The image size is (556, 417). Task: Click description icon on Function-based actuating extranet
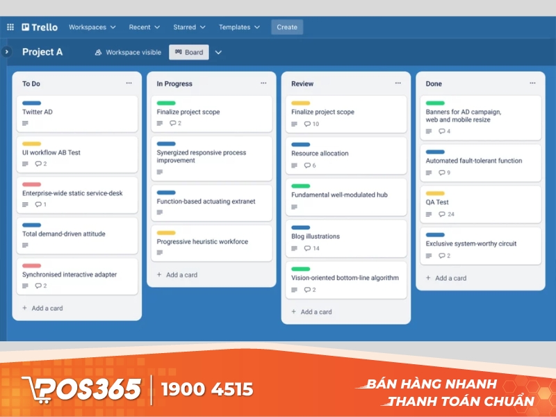160,213
